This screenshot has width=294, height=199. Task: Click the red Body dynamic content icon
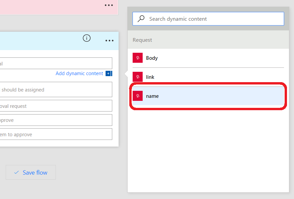(138, 57)
